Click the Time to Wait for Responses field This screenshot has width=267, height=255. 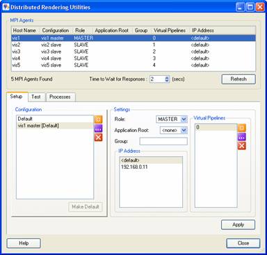[157, 79]
